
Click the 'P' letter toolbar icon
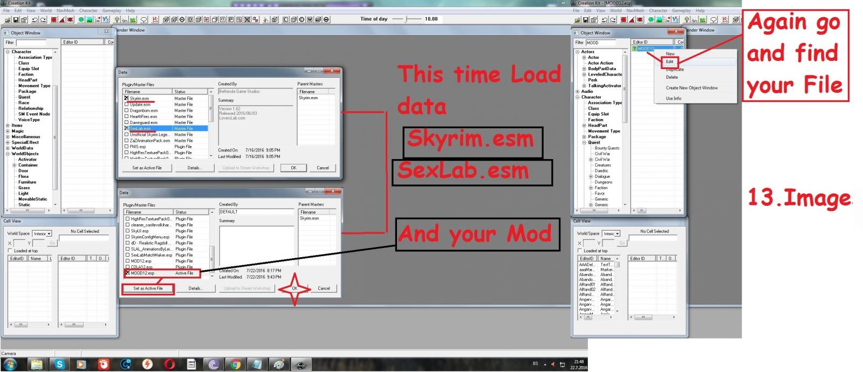(x=231, y=19)
